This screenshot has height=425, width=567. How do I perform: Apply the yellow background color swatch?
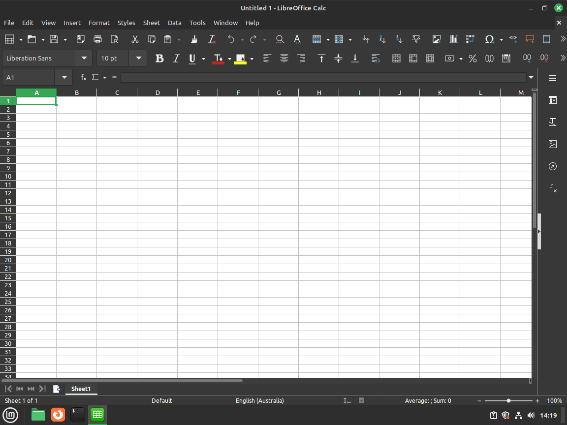[240, 59]
